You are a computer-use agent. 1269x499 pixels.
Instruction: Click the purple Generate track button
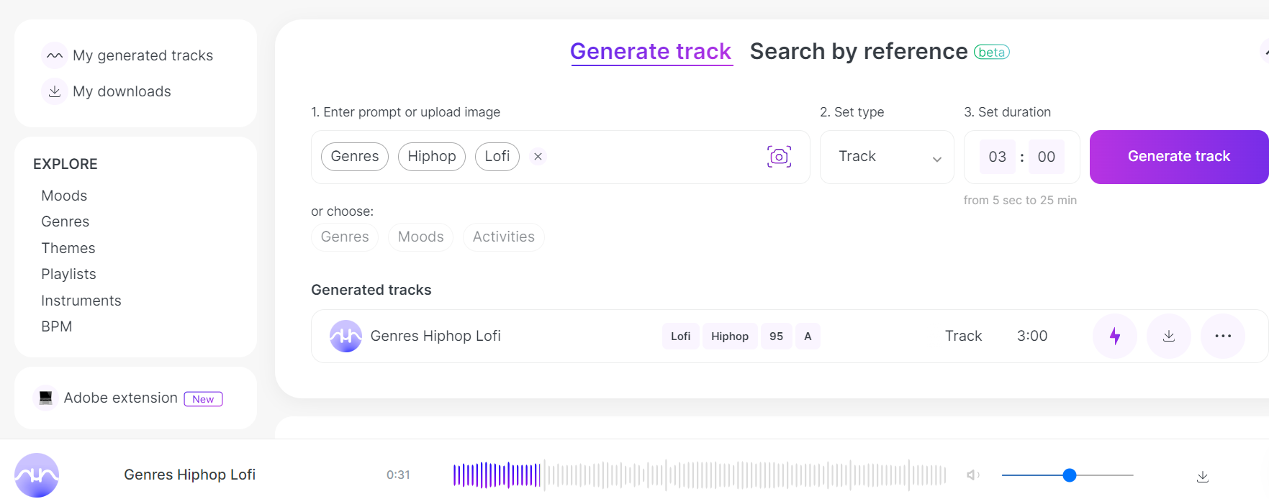pyautogui.click(x=1179, y=157)
